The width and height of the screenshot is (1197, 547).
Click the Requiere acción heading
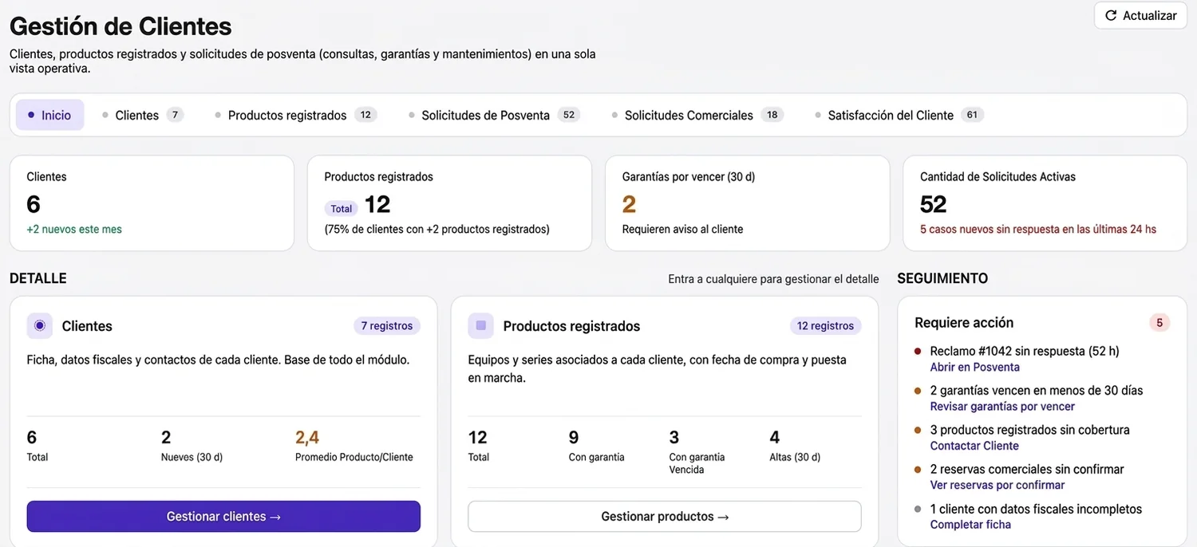[964, 323]
